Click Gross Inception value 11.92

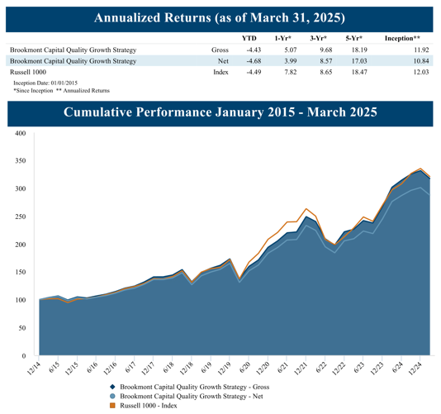(421, 50)
